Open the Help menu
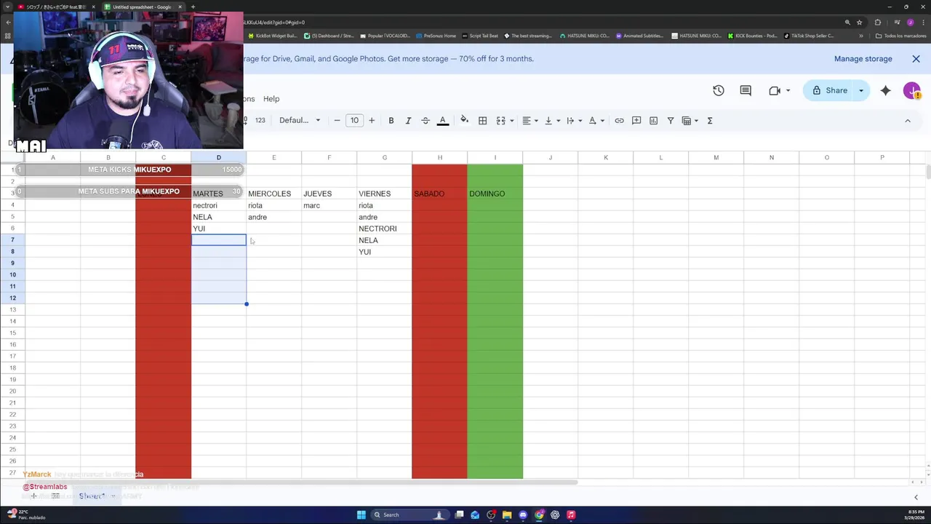Image resolution: width=931 pixels, height=524 pixels. point(271,99)
